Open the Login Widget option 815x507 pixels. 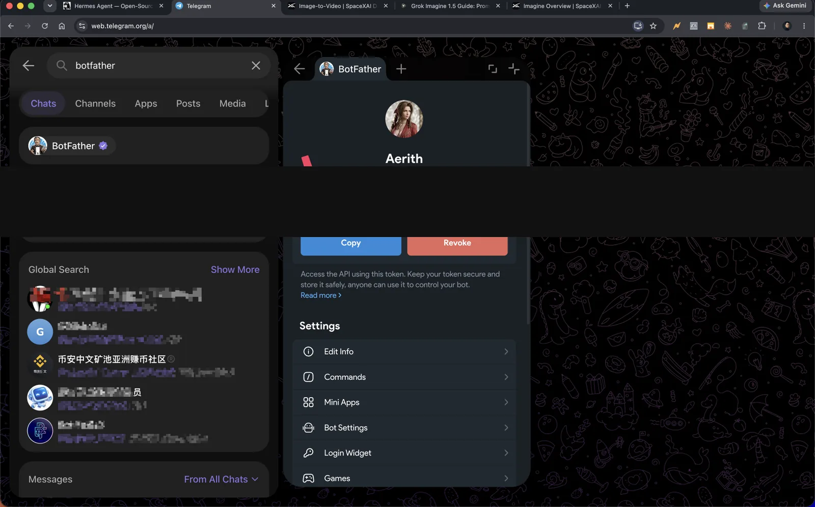point(404,453)
